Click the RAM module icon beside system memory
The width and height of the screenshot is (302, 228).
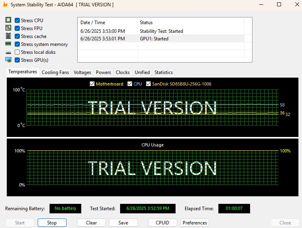click(x=8, y=44)
